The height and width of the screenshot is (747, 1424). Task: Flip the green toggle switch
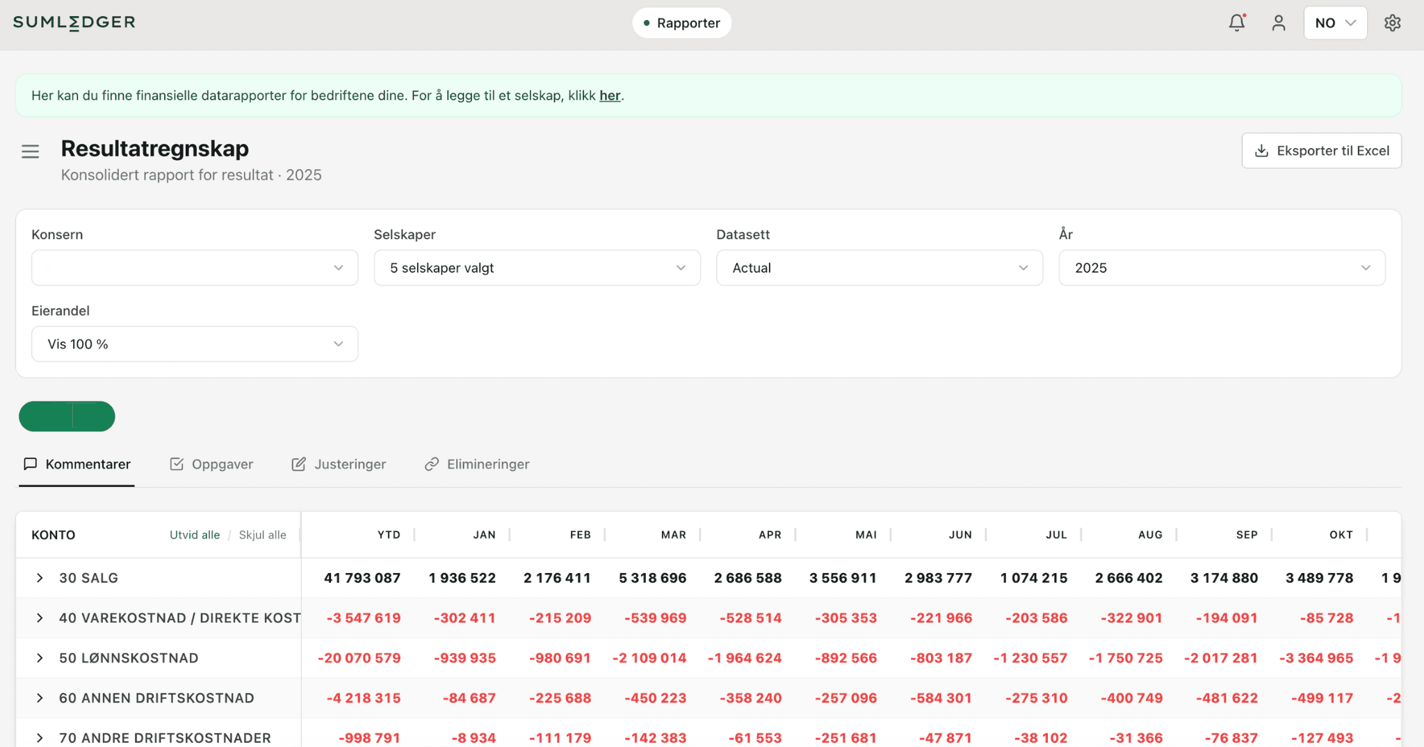(67, 416)
